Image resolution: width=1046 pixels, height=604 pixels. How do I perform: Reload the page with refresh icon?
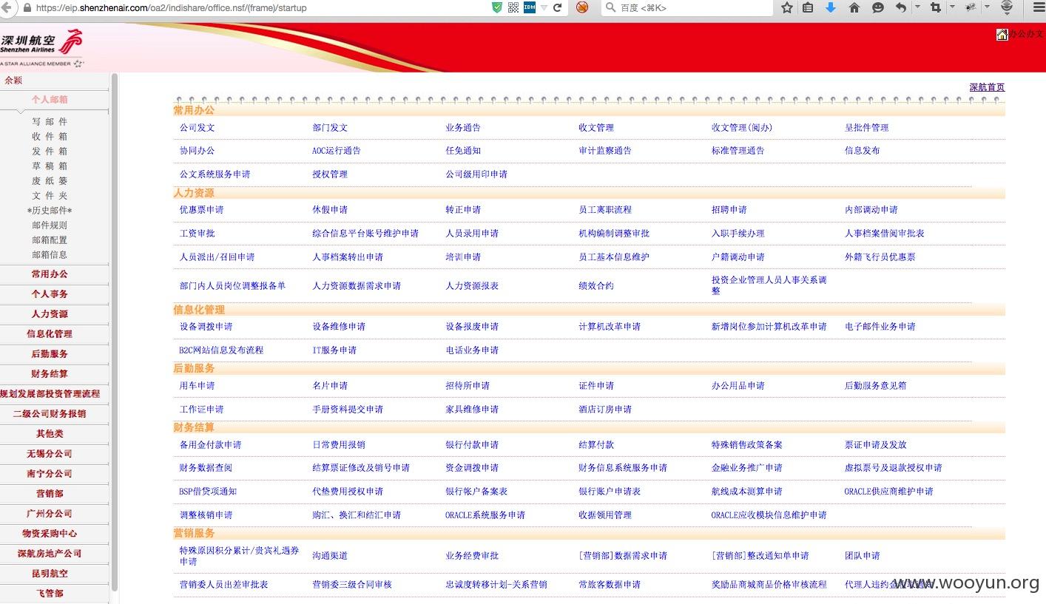coord(557,7)
